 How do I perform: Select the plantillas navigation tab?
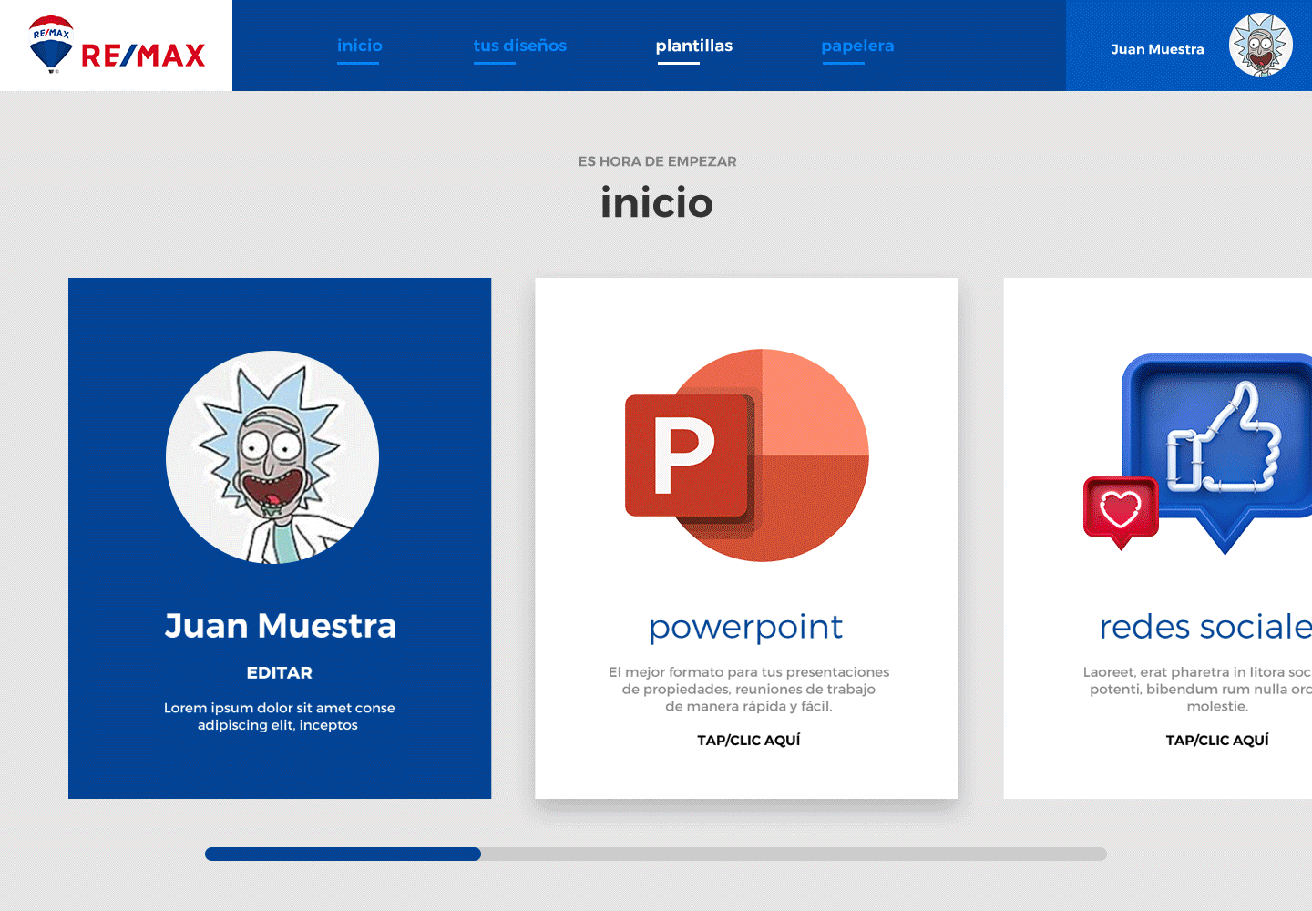[x=693, y=46]
